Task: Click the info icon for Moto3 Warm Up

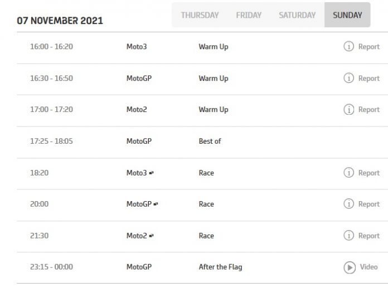Action: click(348, 47)
